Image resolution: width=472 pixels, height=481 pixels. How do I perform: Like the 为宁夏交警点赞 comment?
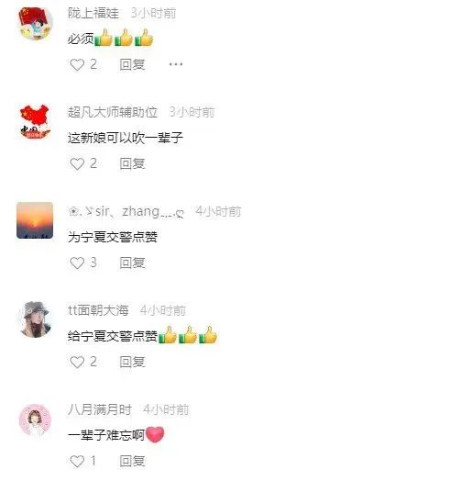77,263
